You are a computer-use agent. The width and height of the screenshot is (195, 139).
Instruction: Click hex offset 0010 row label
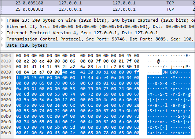pos(6,61)
